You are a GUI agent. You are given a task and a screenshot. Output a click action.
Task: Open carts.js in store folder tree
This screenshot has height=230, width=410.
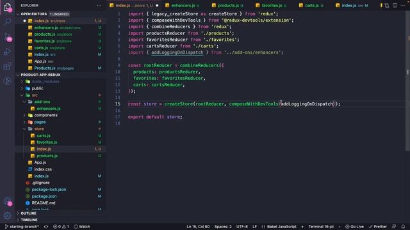(x=44, y=135)
